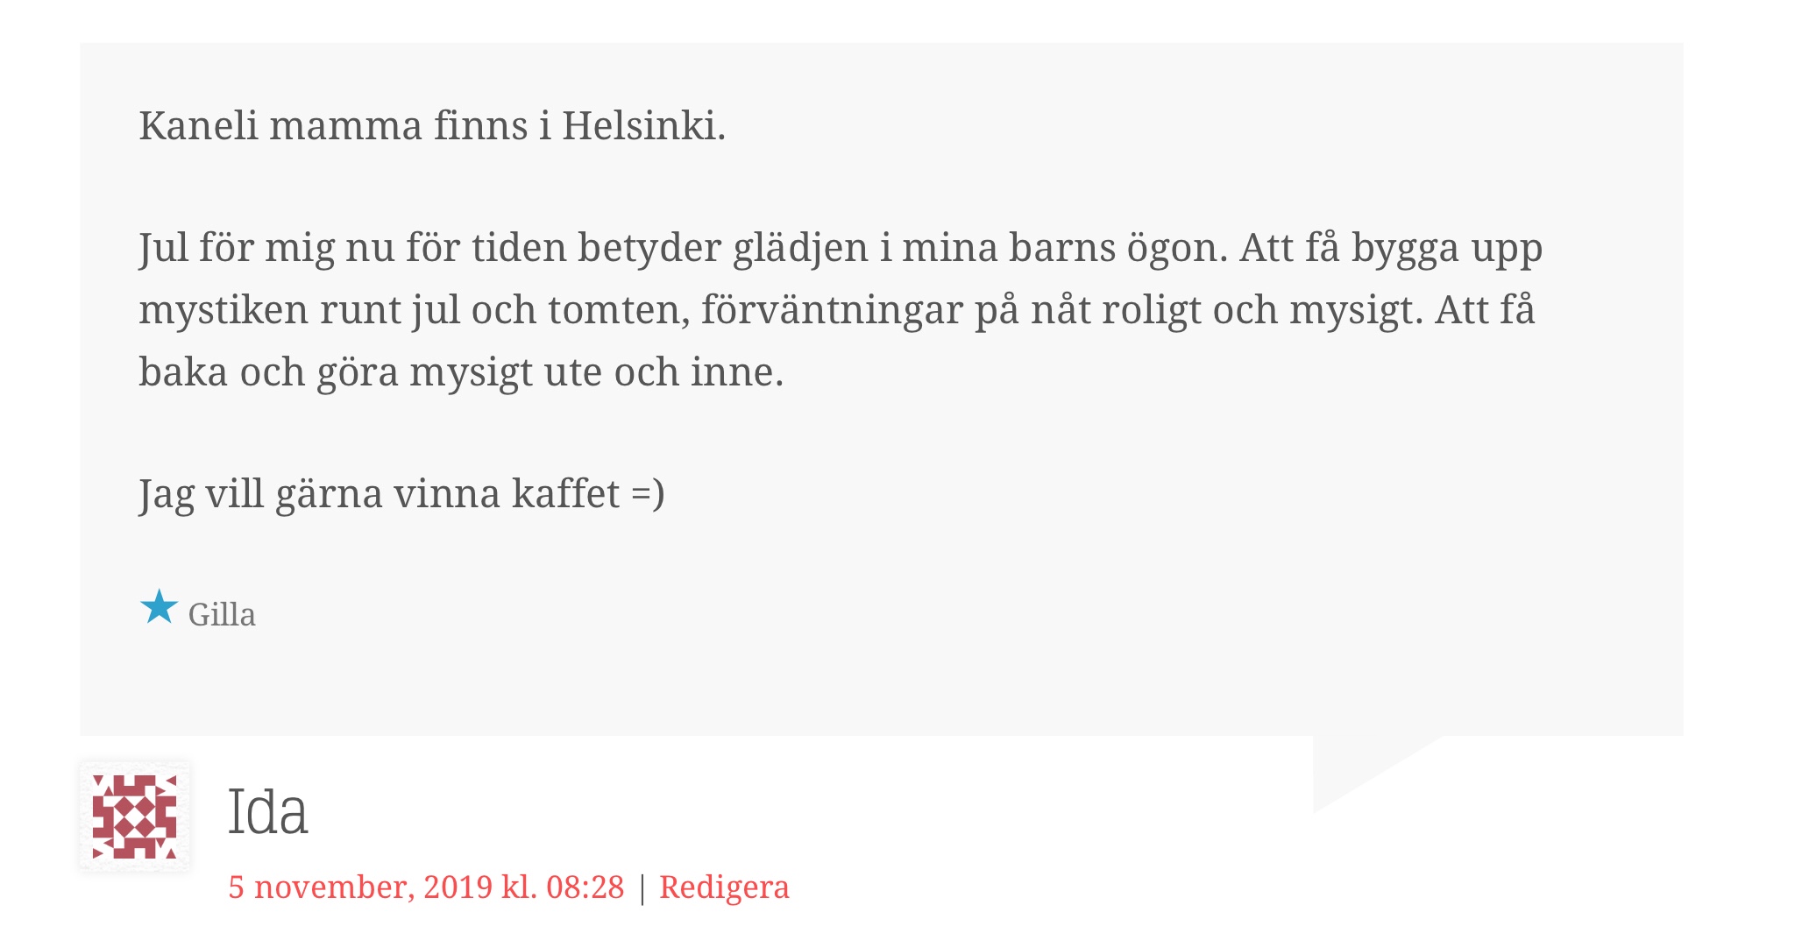Click the line starting "mystiken runt jul"

[836, 310]
